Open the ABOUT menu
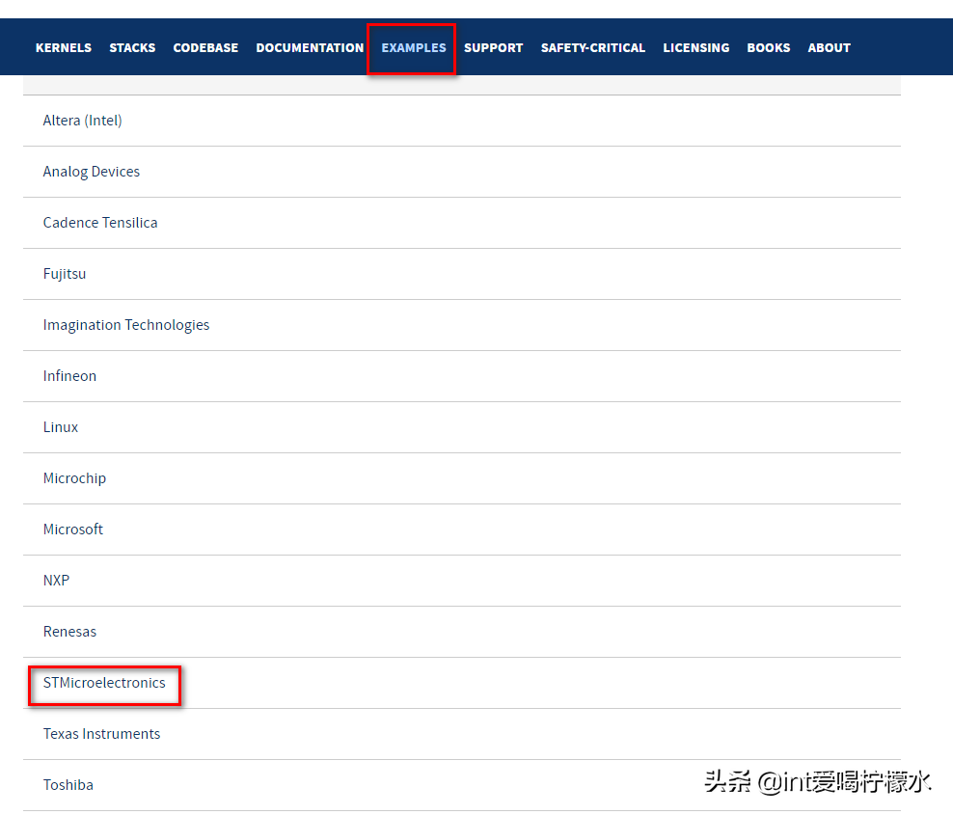The image size is (953, 815). 829,47
